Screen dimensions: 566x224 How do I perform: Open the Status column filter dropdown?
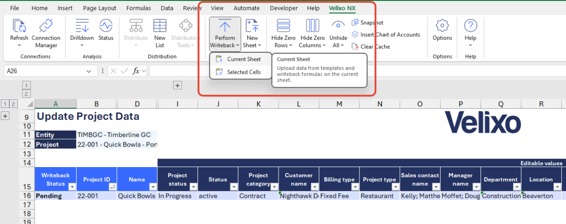coord(234,187)
